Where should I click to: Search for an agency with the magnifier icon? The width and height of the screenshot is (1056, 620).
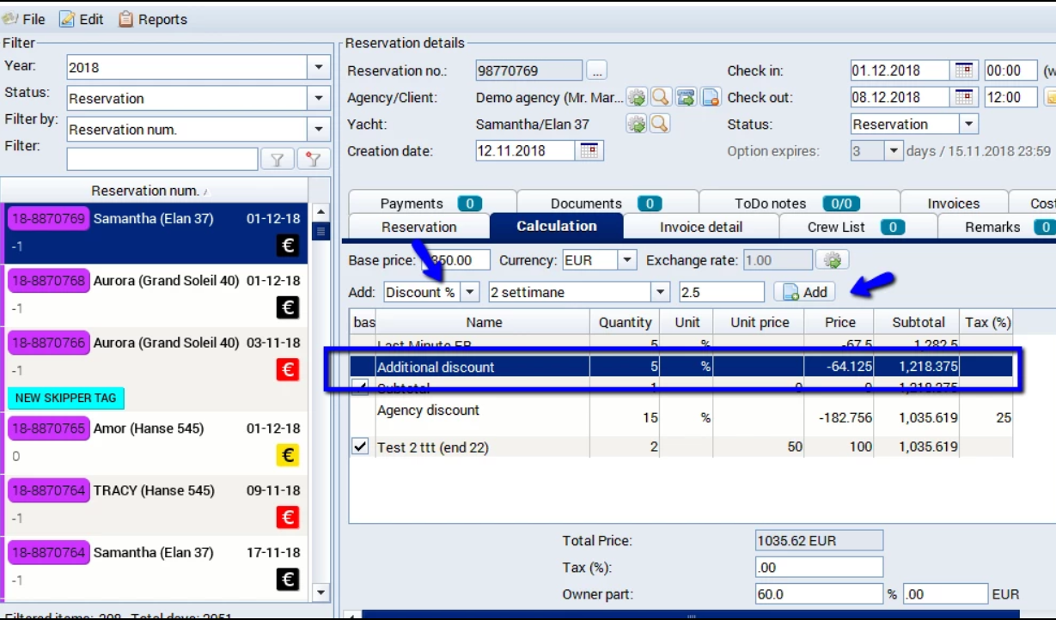pyautogui.click(x=660, y=97)
